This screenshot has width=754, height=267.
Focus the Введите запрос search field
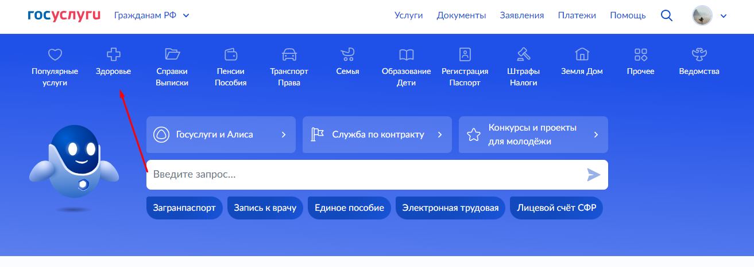pos(377,175)
